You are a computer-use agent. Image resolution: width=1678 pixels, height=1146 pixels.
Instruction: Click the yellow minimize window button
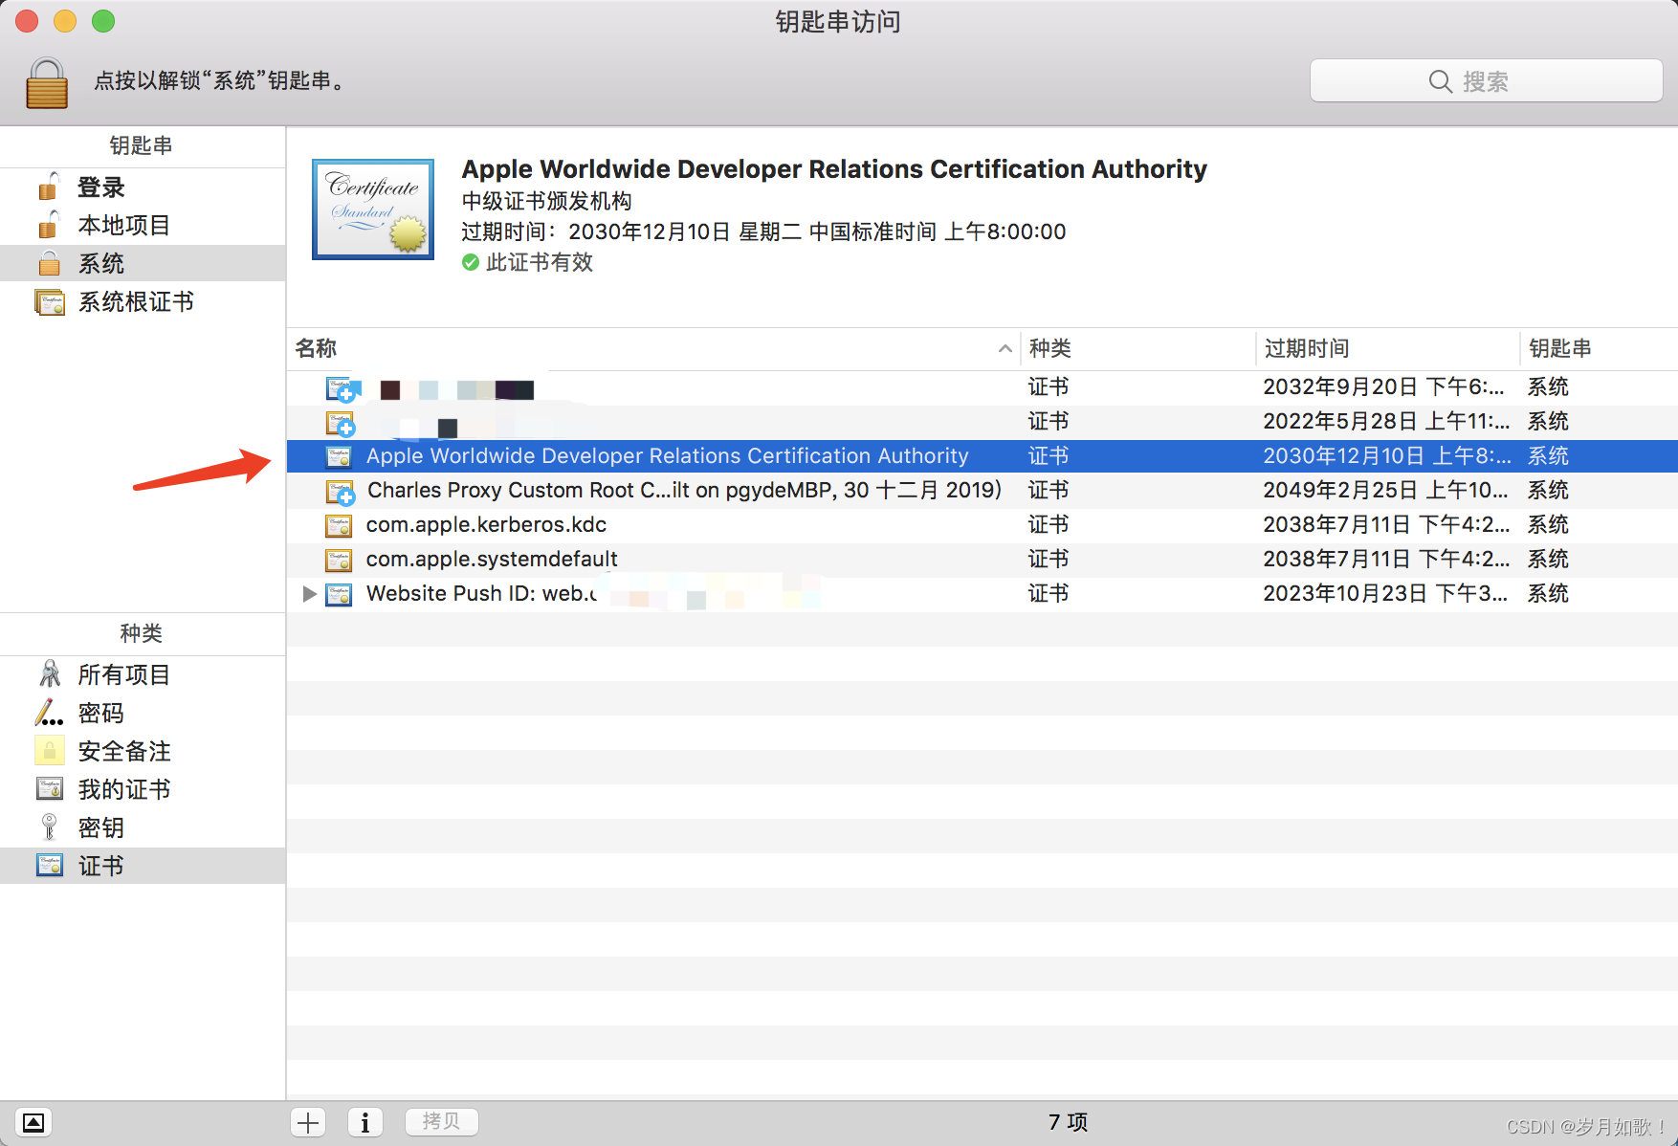point(65,21)
